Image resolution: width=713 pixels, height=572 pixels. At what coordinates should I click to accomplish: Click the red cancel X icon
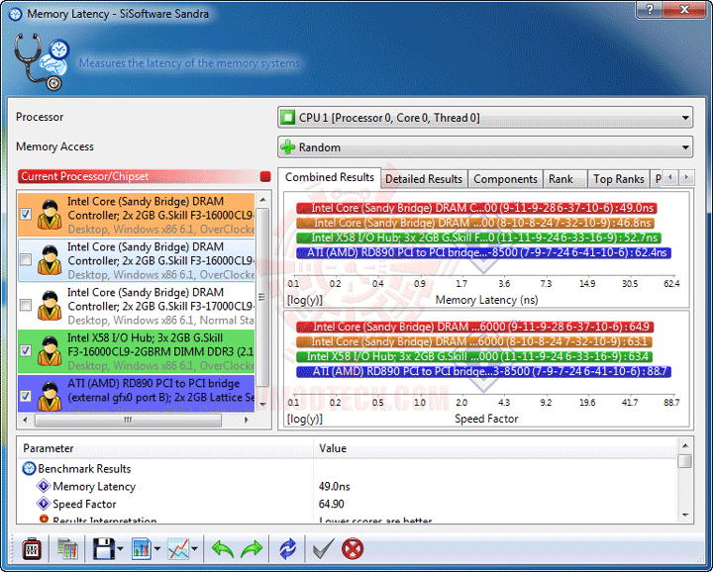click(x=353, y=549)
